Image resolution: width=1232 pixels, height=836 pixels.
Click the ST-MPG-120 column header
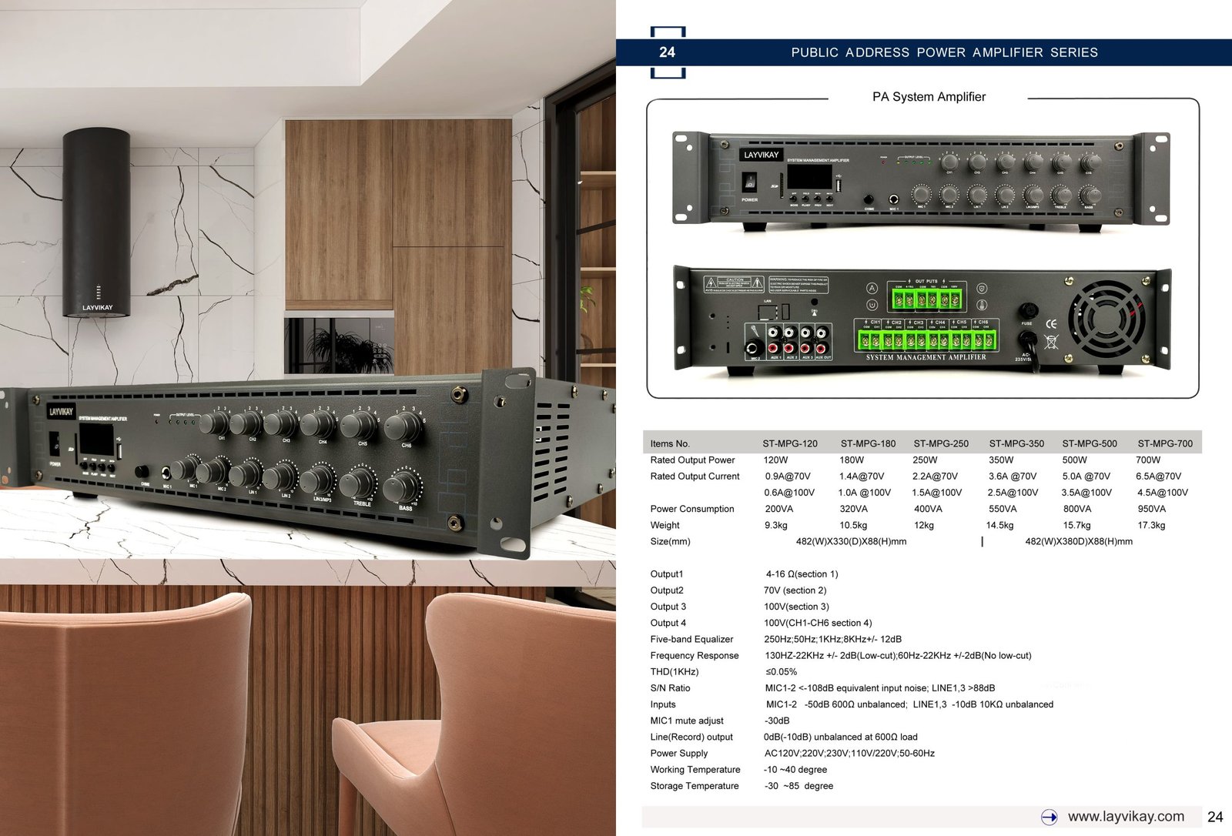coord(790,443)
